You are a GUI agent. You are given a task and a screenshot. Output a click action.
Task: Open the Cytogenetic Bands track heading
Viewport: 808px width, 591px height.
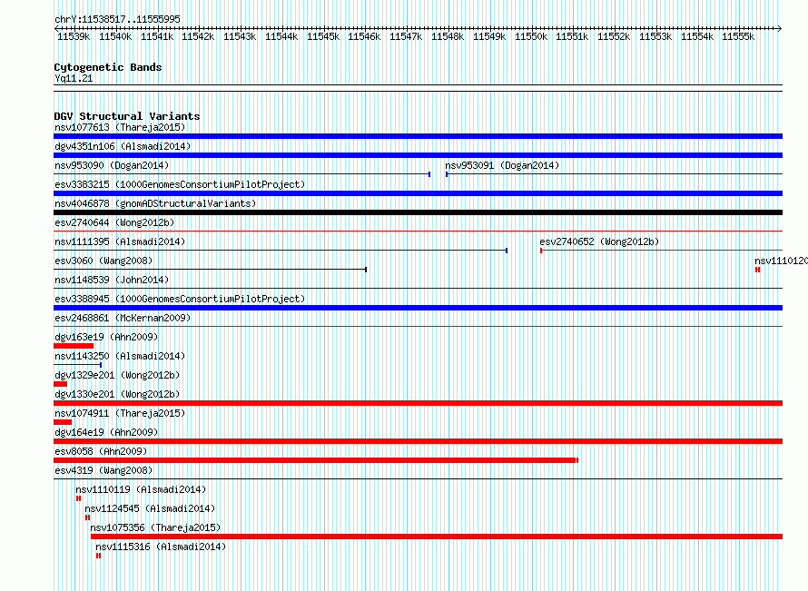[108, 67]
